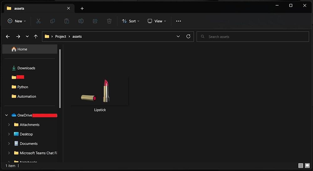This screenshot has width=313, height=171.
Task: Open the recent locations chevron
Action: (27, 37)
